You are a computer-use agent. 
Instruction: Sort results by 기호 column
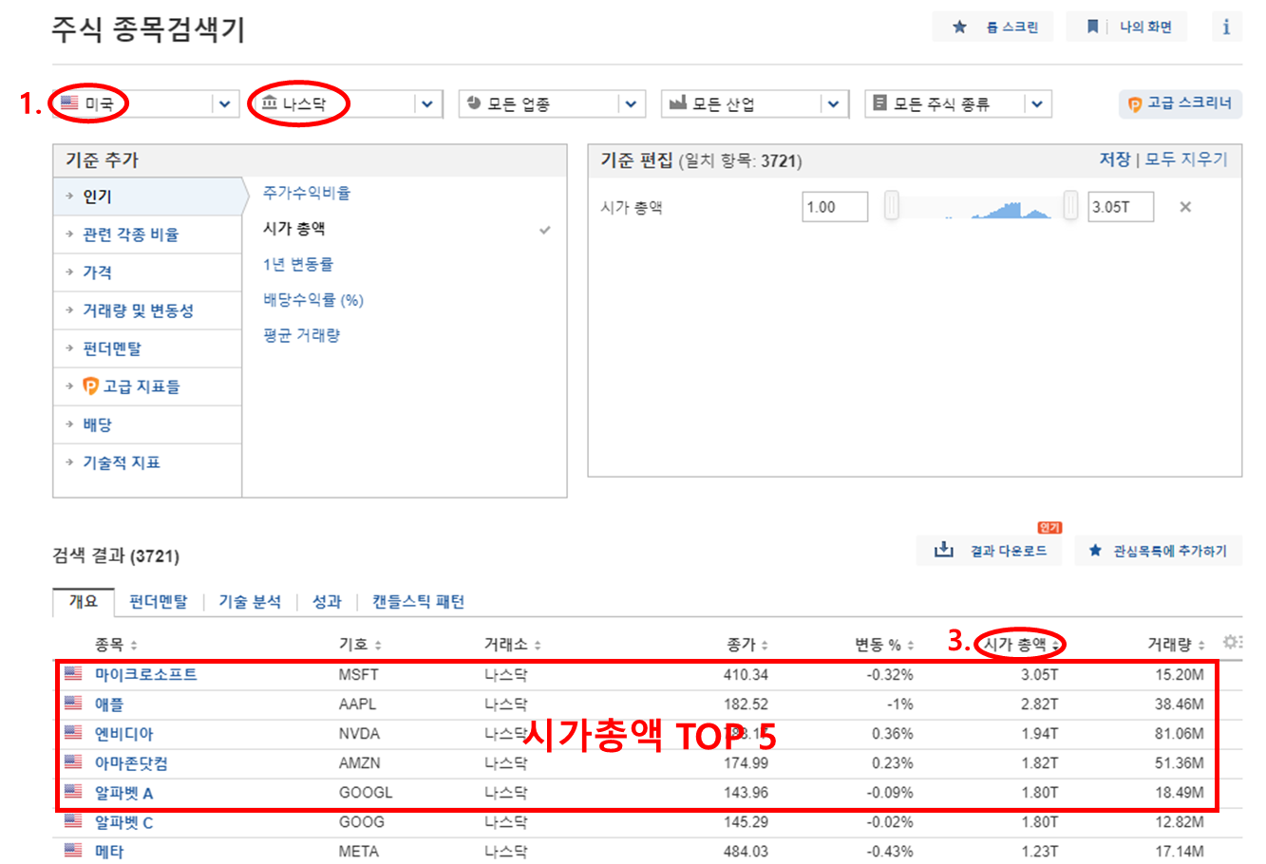(x=360, y=645)
